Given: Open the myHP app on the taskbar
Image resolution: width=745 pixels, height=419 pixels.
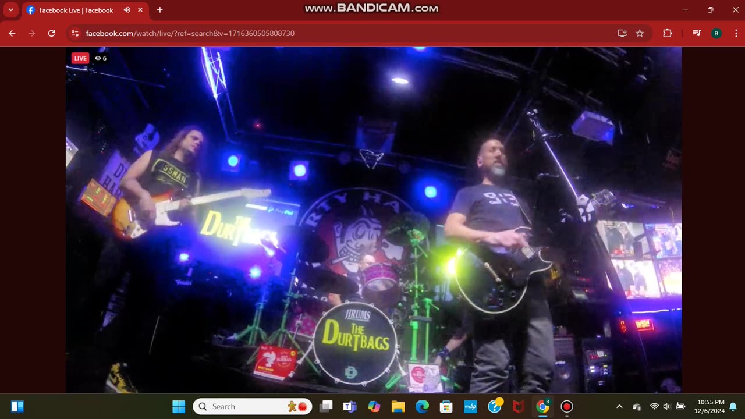Looking at the screenshot, I should point(470,406).
